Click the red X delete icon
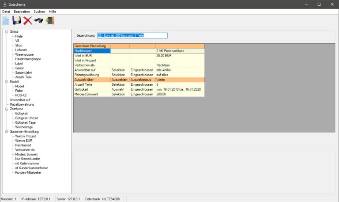The width and height of the screenshot is (339, 202). coord(28,20)
